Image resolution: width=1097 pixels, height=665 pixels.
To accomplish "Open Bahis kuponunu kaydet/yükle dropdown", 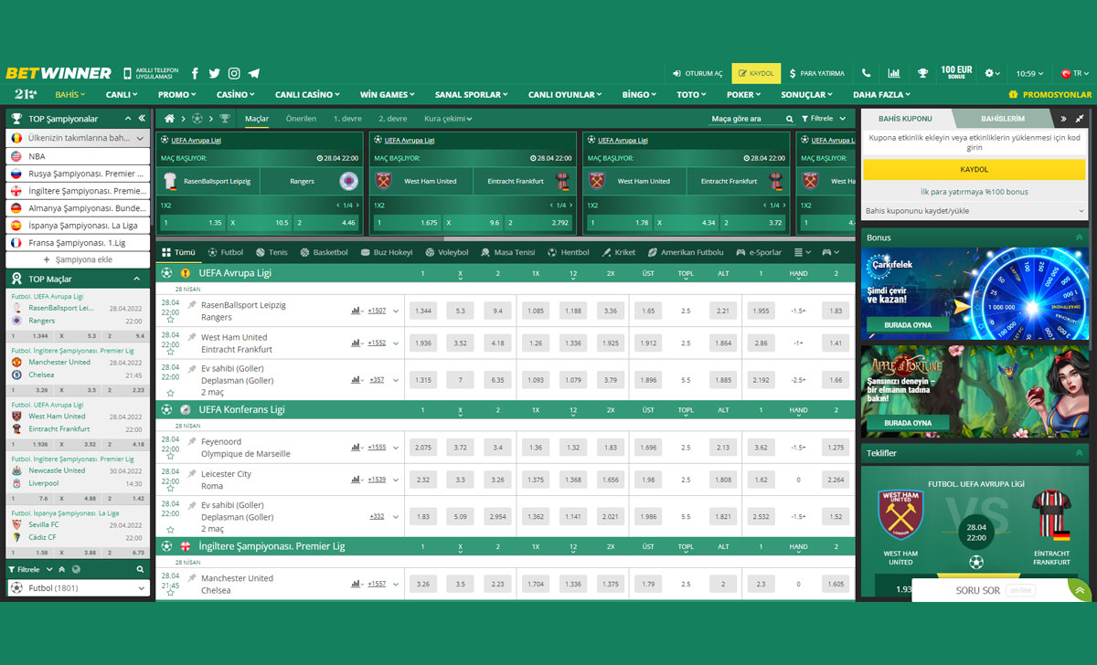I will [975, 211].
